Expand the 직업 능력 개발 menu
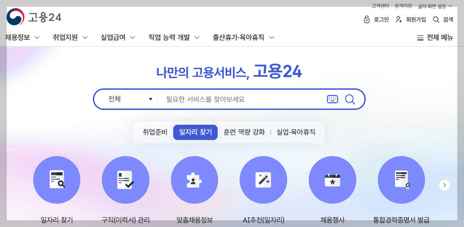Image resolution: width=464 pixels, height=227 pixels. (174, 38)
